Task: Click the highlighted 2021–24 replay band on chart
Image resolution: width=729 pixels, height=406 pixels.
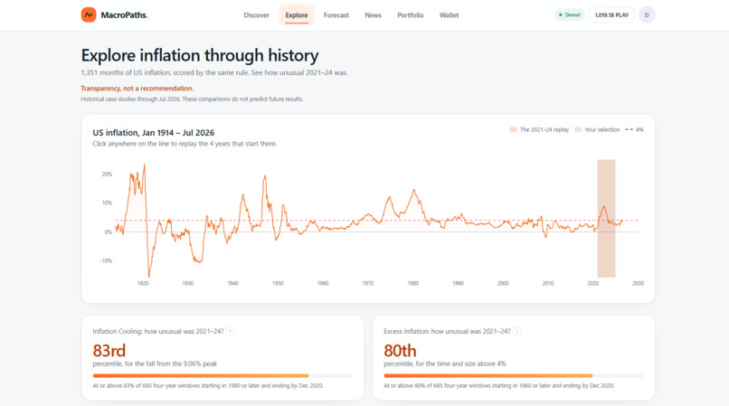Action: click(x=606, y=219)
